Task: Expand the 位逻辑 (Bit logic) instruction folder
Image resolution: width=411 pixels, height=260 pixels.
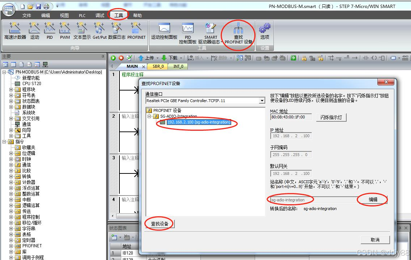Action: [11, 153]
